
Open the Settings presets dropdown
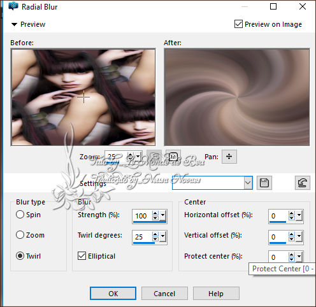tap(248, 183)
